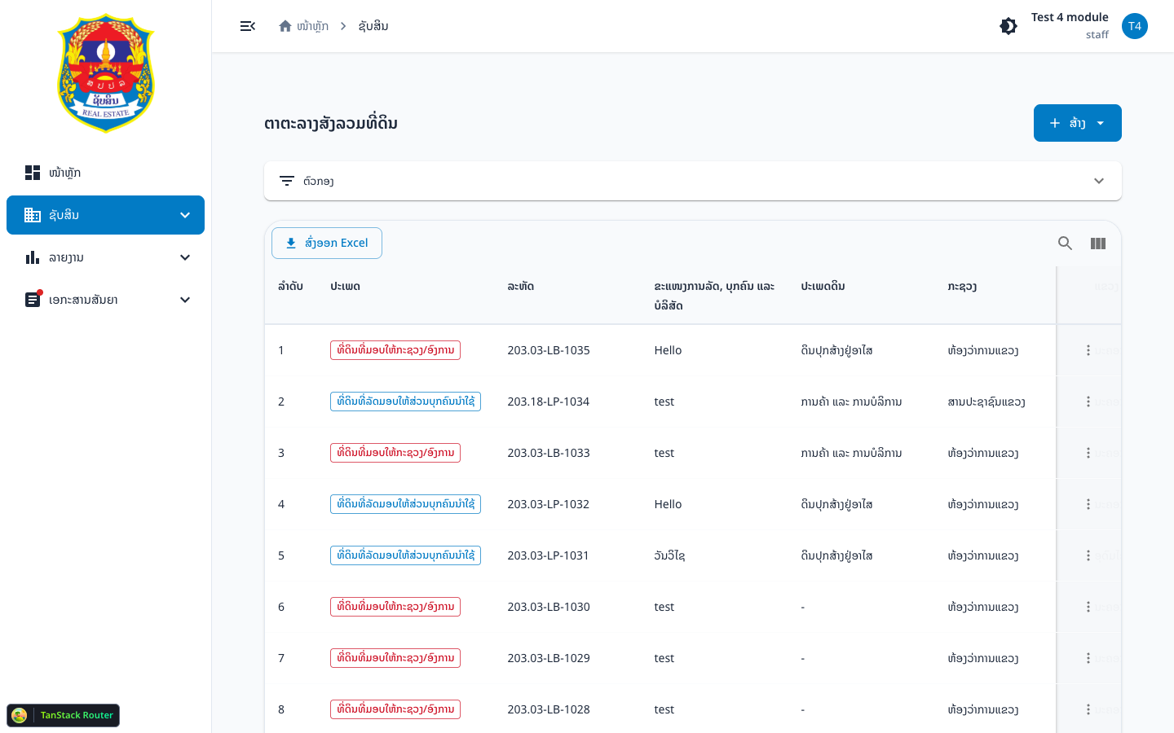
Task: Click the blue type tag in row 4
Action: [405, 504]
